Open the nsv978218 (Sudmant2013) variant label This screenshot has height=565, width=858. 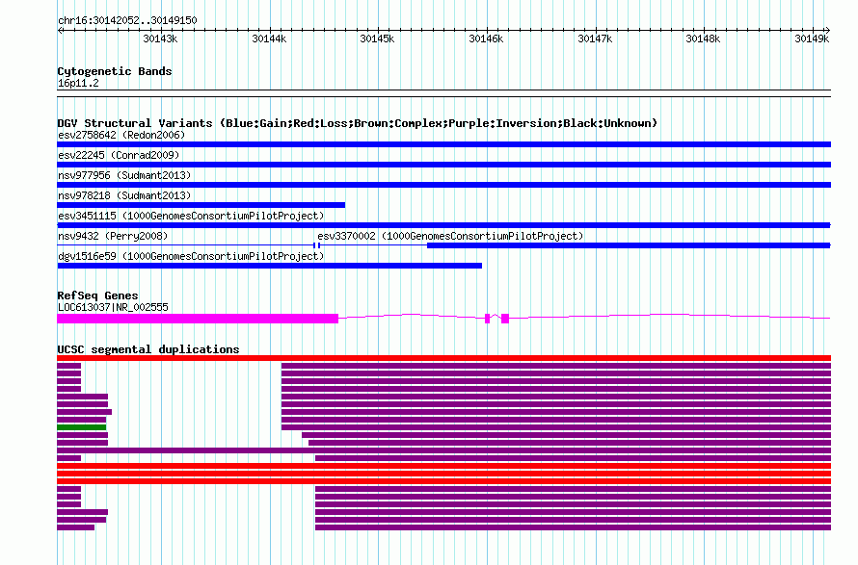tap(124, 195)
